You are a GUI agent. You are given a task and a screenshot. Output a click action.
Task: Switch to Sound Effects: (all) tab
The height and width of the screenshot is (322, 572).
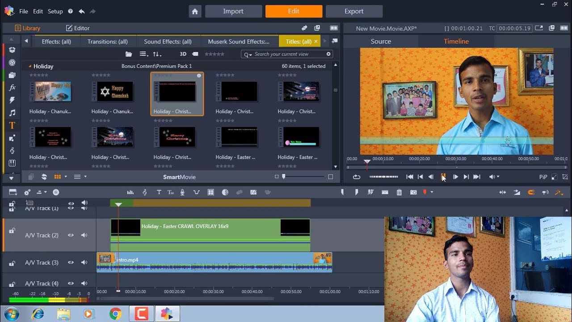[168, 42]
